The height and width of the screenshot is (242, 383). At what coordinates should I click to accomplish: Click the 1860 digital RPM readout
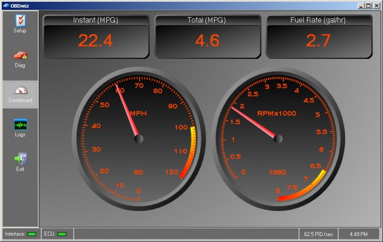pos(277,173)
